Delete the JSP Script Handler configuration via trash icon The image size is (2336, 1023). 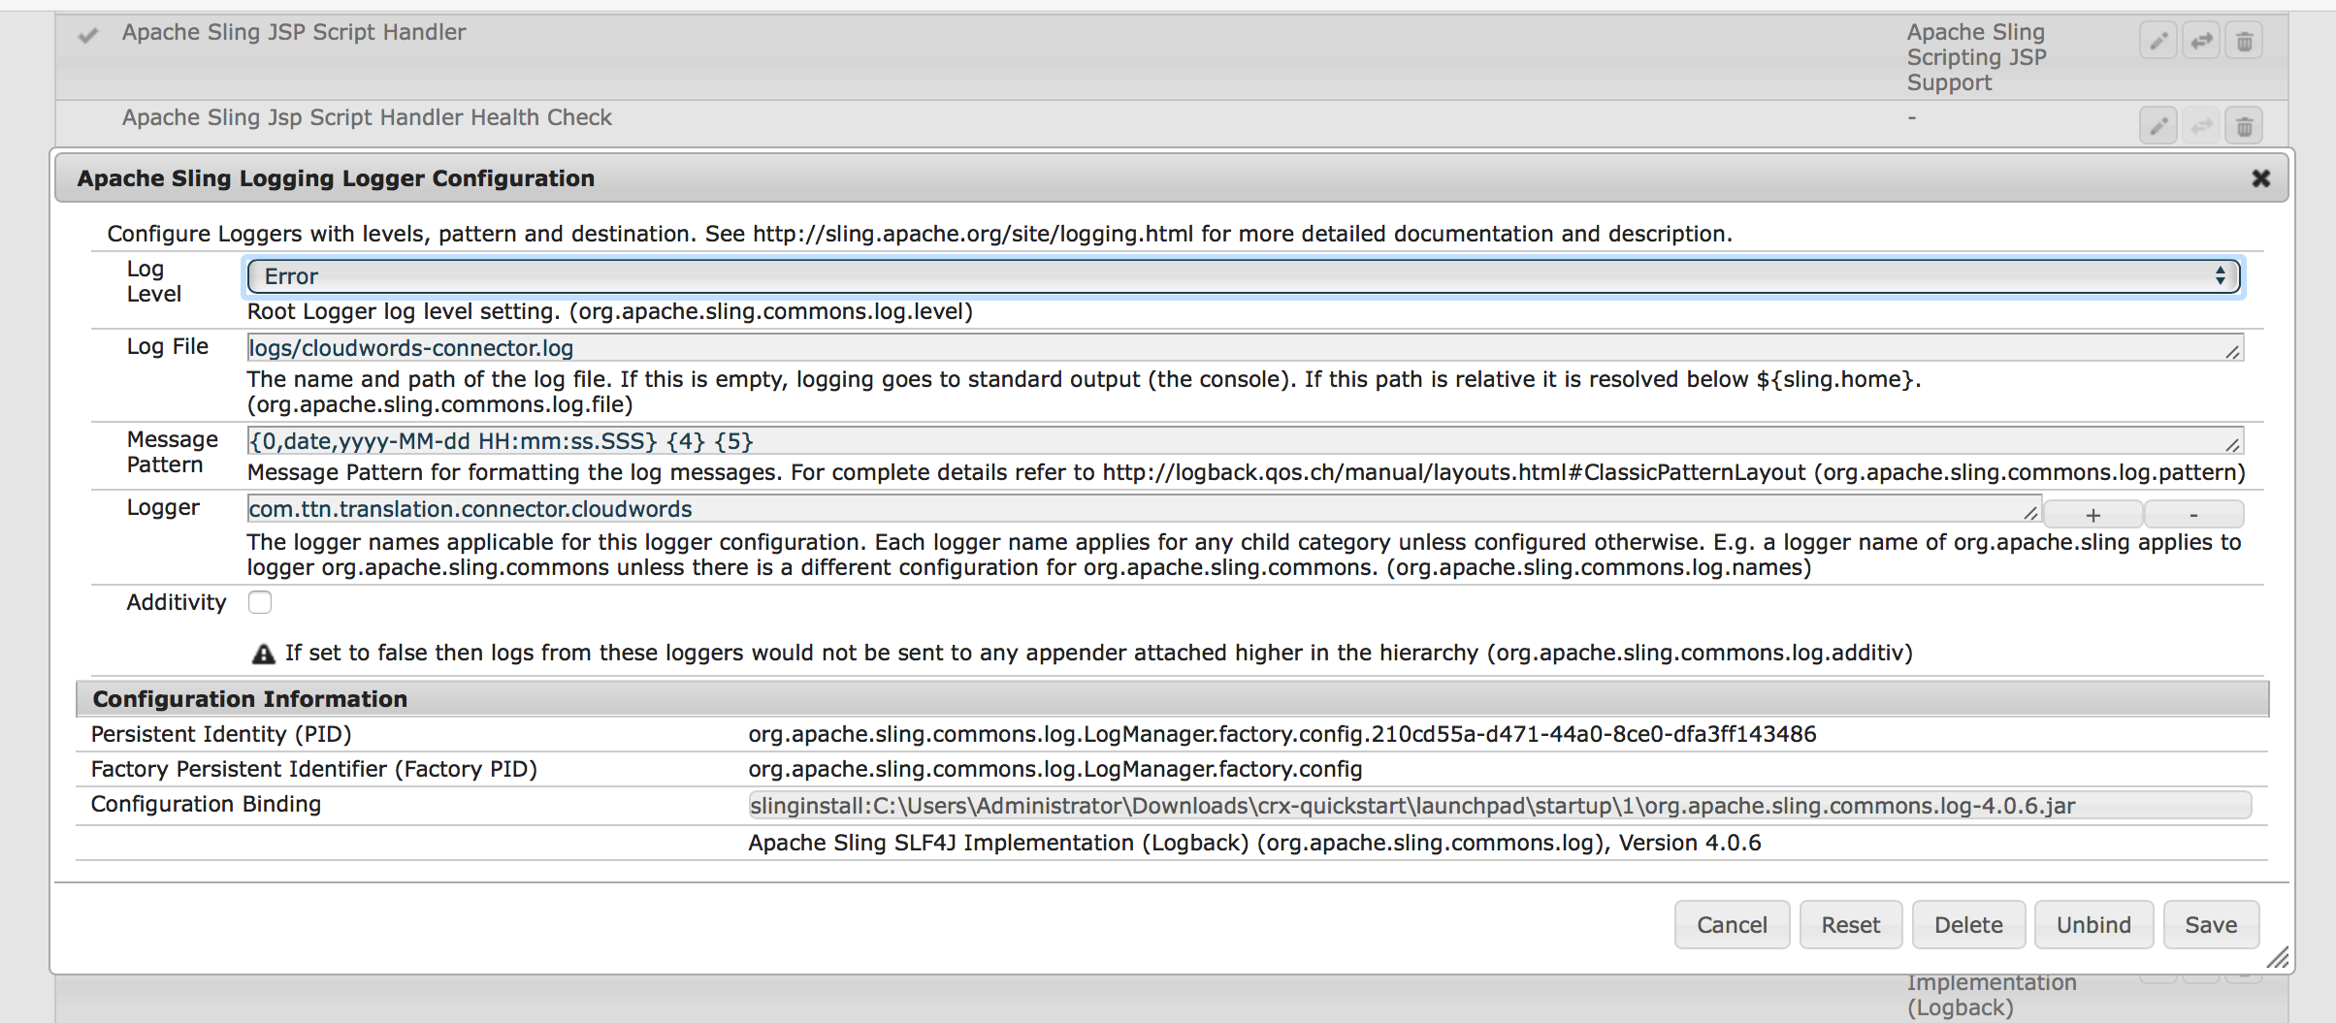click(2244, 41)
